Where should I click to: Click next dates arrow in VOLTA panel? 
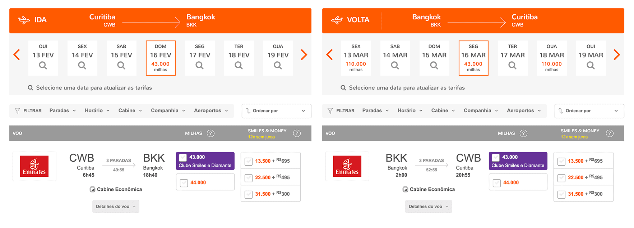pos(617,54)
